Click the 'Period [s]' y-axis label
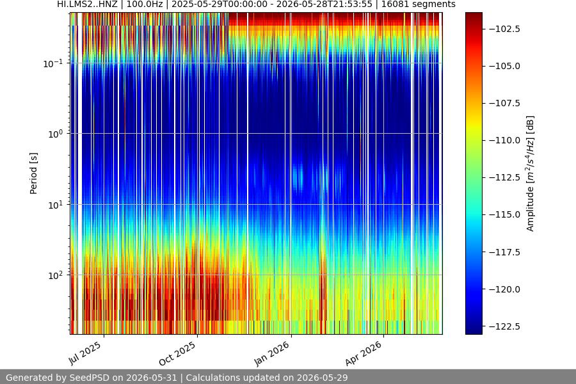Screen dimensions: 576x384 pos(33,173)
